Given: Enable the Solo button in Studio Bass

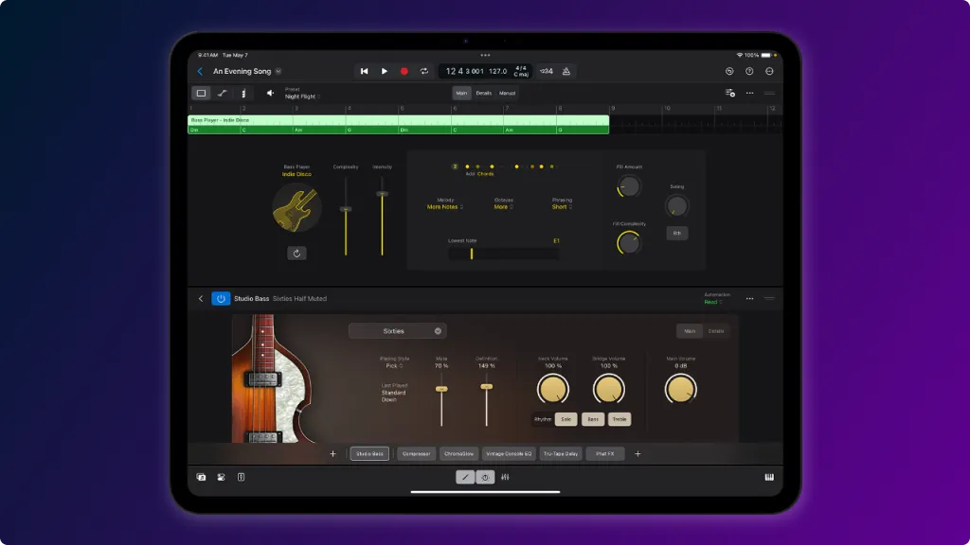Looking at the screenshot, I should [566, 419].
